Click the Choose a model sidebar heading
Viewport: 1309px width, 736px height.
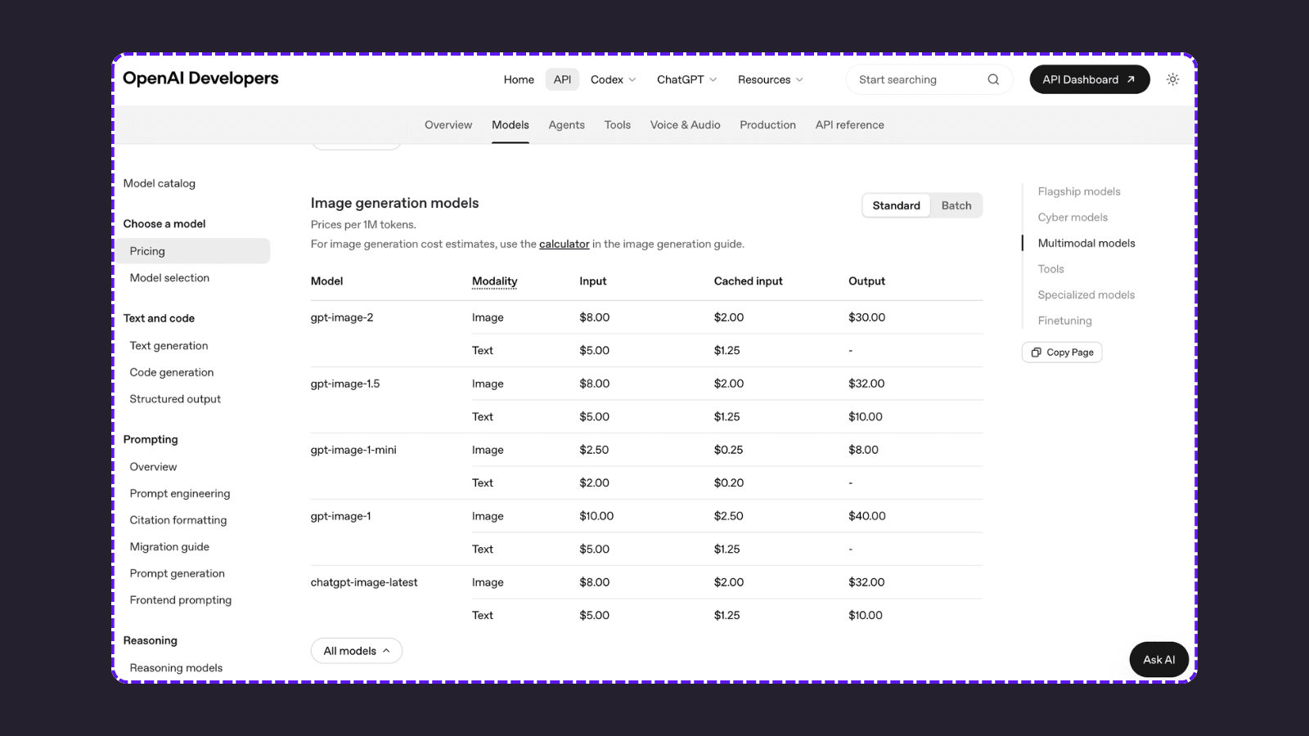164,224
